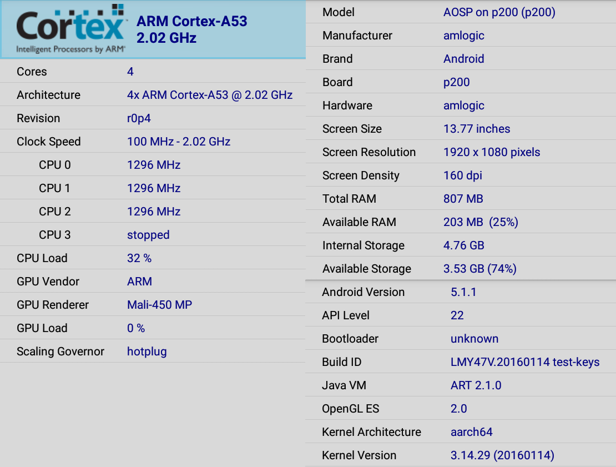Select Available Storage '3.53 GB (74%)'

(x=479, y=269)
